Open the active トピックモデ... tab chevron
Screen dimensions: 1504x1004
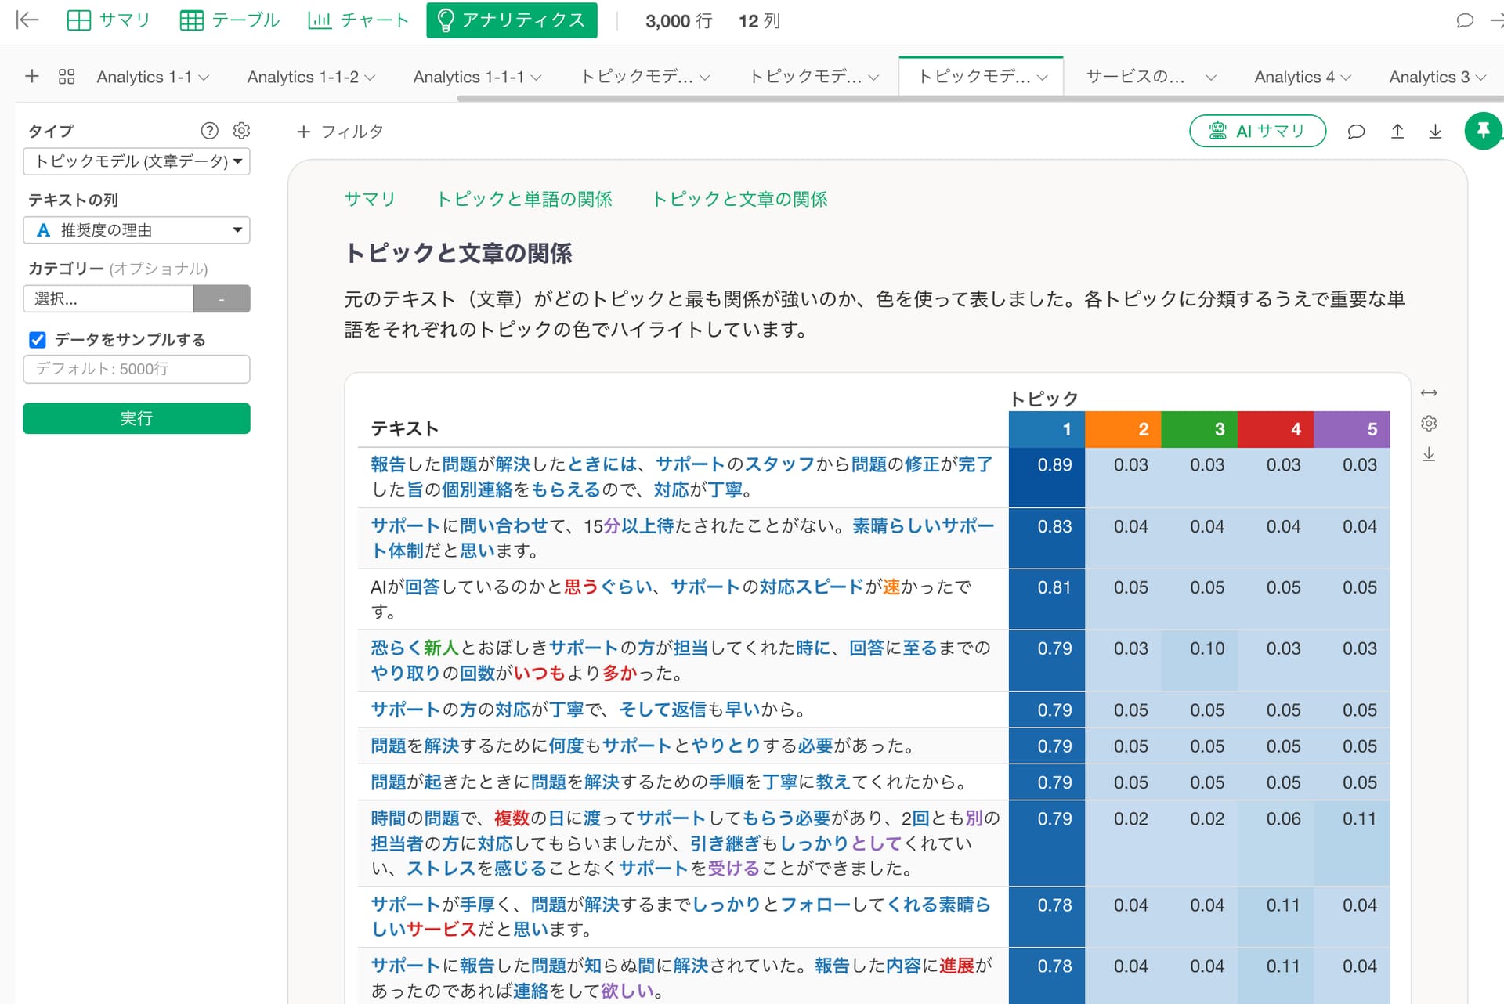(1043, 78)
